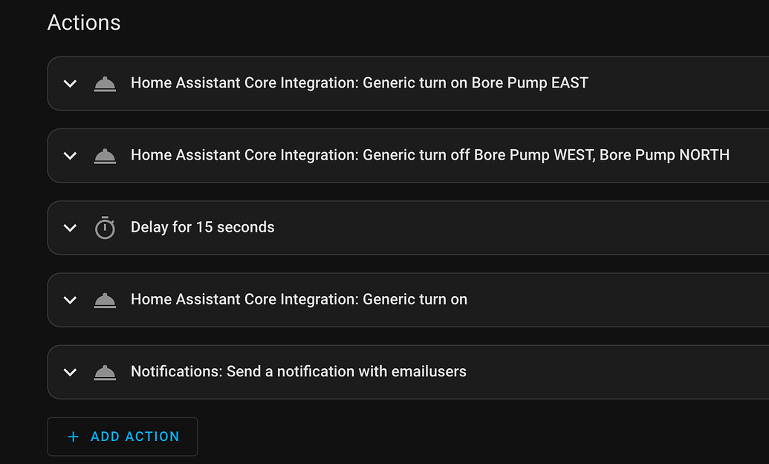Image resolution: width=769 pixels, height=464 pixels.
Task: Expand the Send a notification with emailusers action
Action: 70,372
